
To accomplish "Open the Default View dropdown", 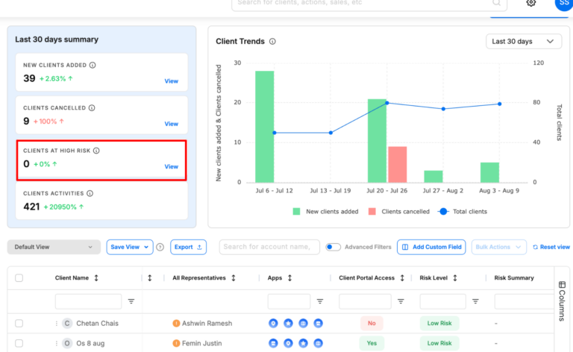I will point(54,247).
